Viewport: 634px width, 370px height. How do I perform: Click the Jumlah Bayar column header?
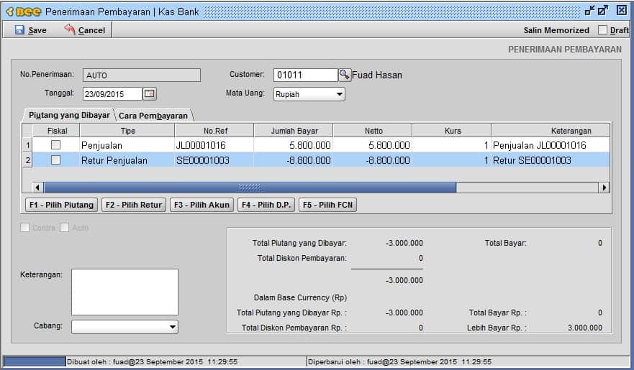click(x=294, y=131)
